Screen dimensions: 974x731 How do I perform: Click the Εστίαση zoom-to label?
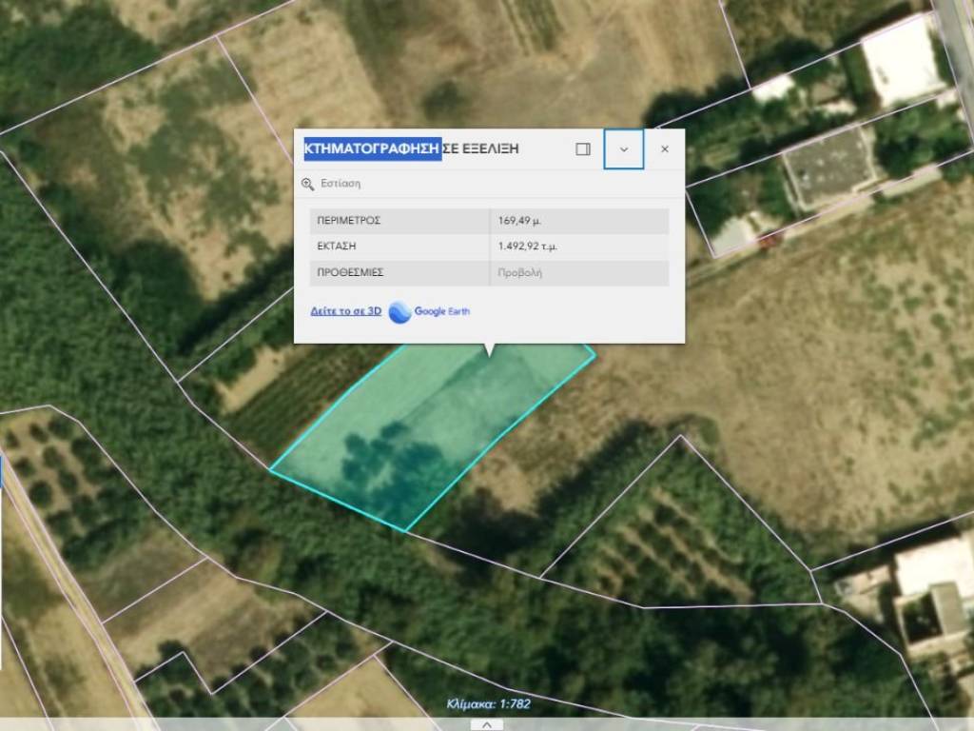[x=341, y=184]
